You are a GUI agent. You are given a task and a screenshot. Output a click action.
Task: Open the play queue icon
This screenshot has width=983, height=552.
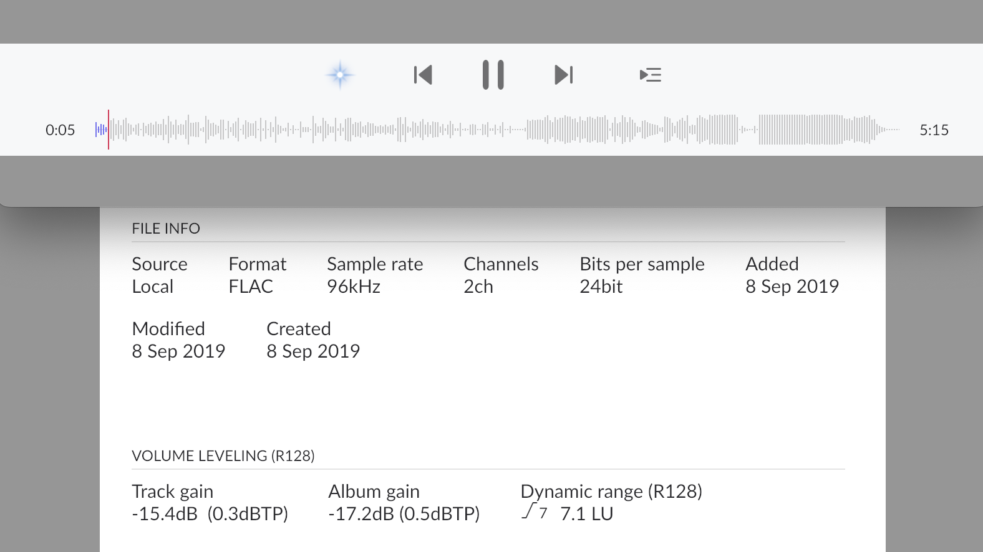click(x=651, y=75)
